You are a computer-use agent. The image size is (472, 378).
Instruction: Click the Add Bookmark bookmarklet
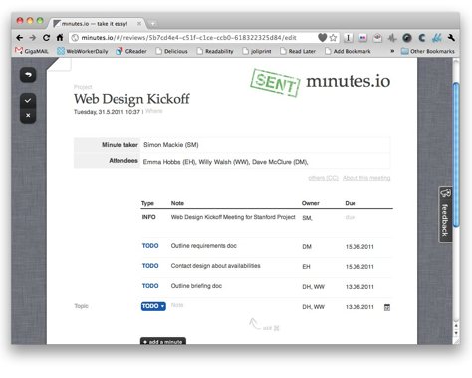pos(348,51)
